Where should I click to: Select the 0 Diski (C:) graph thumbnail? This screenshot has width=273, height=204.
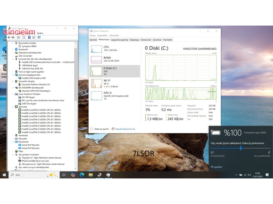(96, 71)
